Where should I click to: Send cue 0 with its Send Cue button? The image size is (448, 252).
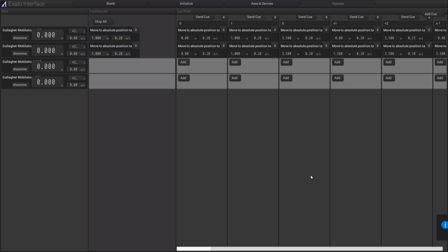point(203,17)
